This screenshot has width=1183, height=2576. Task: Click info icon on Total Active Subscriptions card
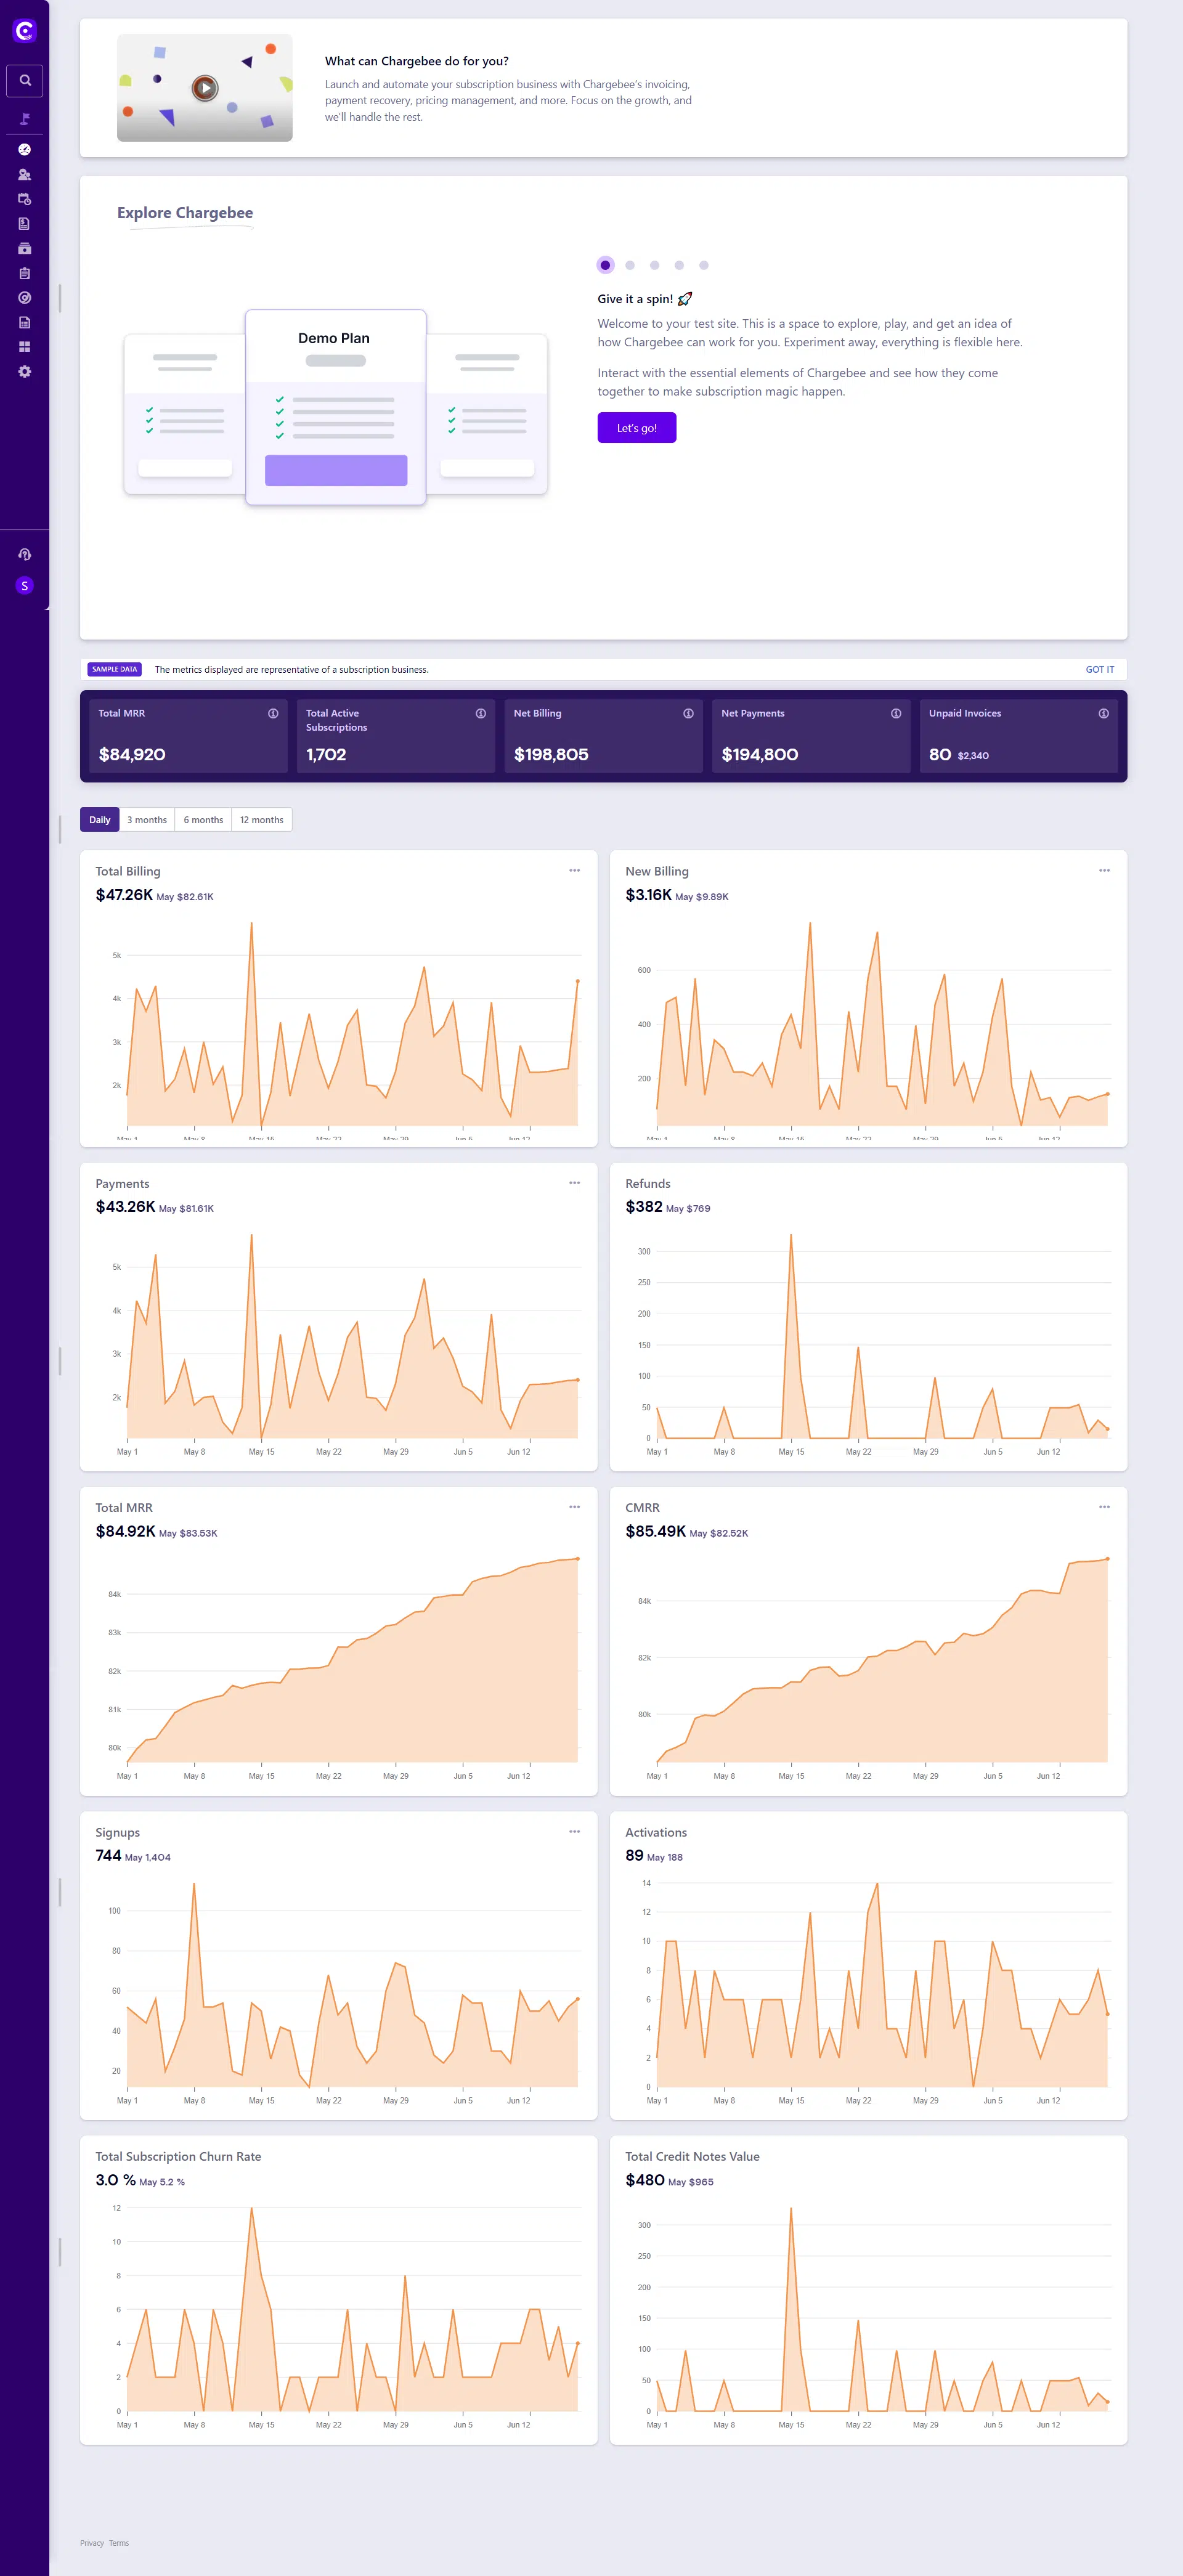click(x=481, y=713)
